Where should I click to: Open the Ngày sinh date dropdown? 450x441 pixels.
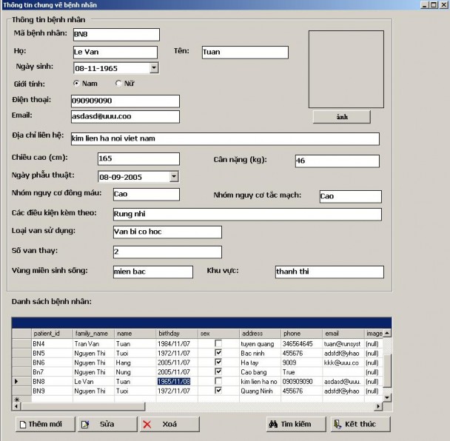coord(154,68)
